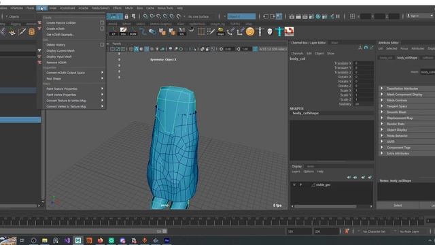Click the playback end field showing 120
The width and height of the screenshot is (435, 245).
pos(299,231)
